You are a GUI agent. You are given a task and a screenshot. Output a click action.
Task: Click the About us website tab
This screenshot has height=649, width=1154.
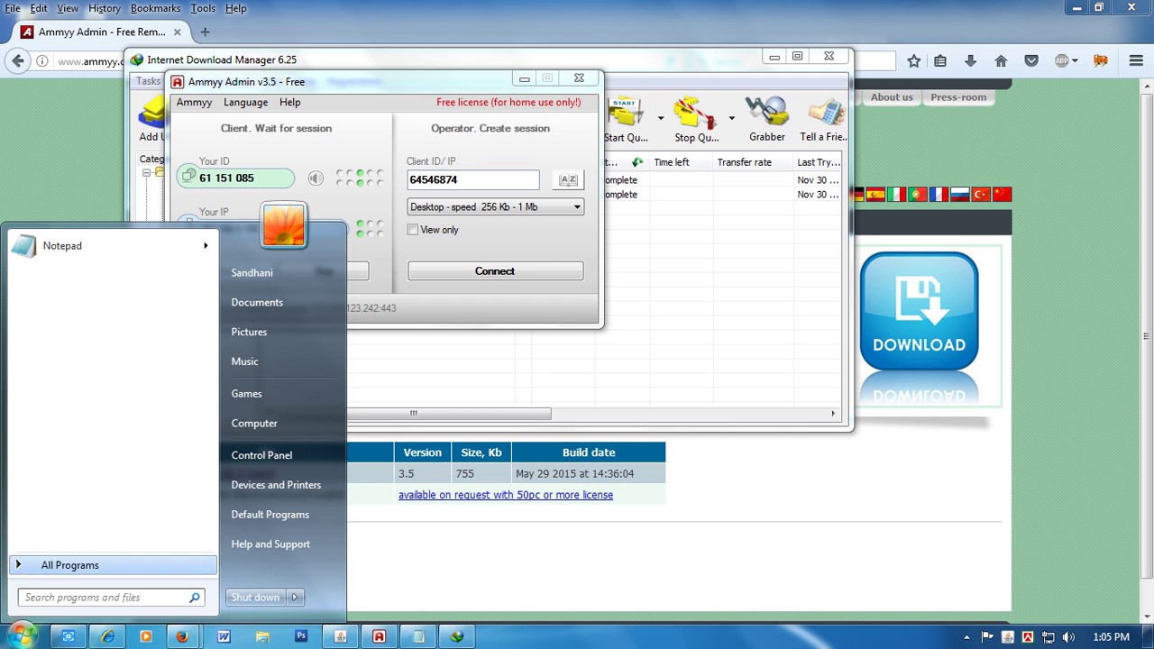(892, 97)
